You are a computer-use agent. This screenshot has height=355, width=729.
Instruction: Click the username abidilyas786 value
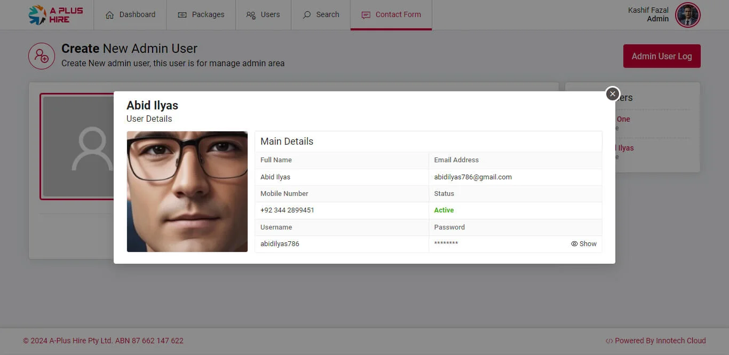(x=280, y=244)
